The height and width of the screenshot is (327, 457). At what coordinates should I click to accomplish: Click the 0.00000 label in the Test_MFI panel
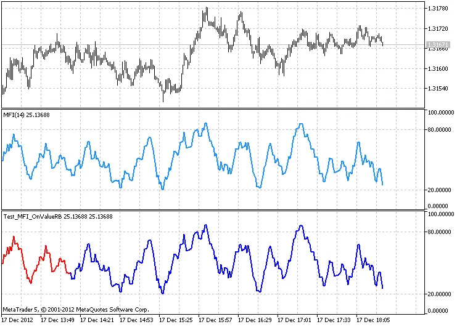[442, 311]
